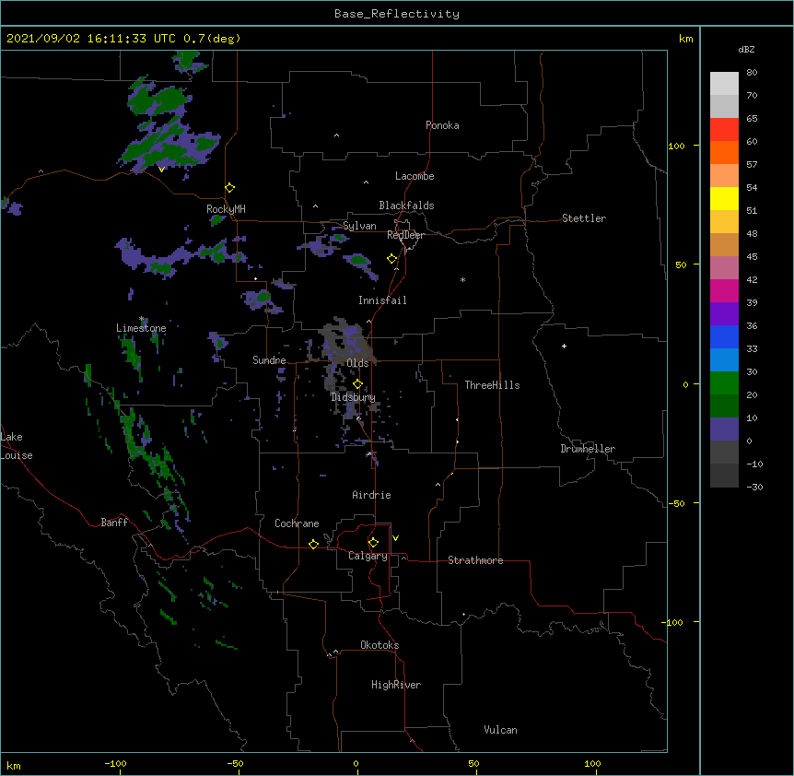Select the slate purple 0-10 dBZ swatch

pos(724,429)
